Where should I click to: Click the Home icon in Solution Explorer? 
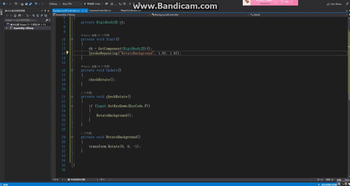[x=15, y=15]
